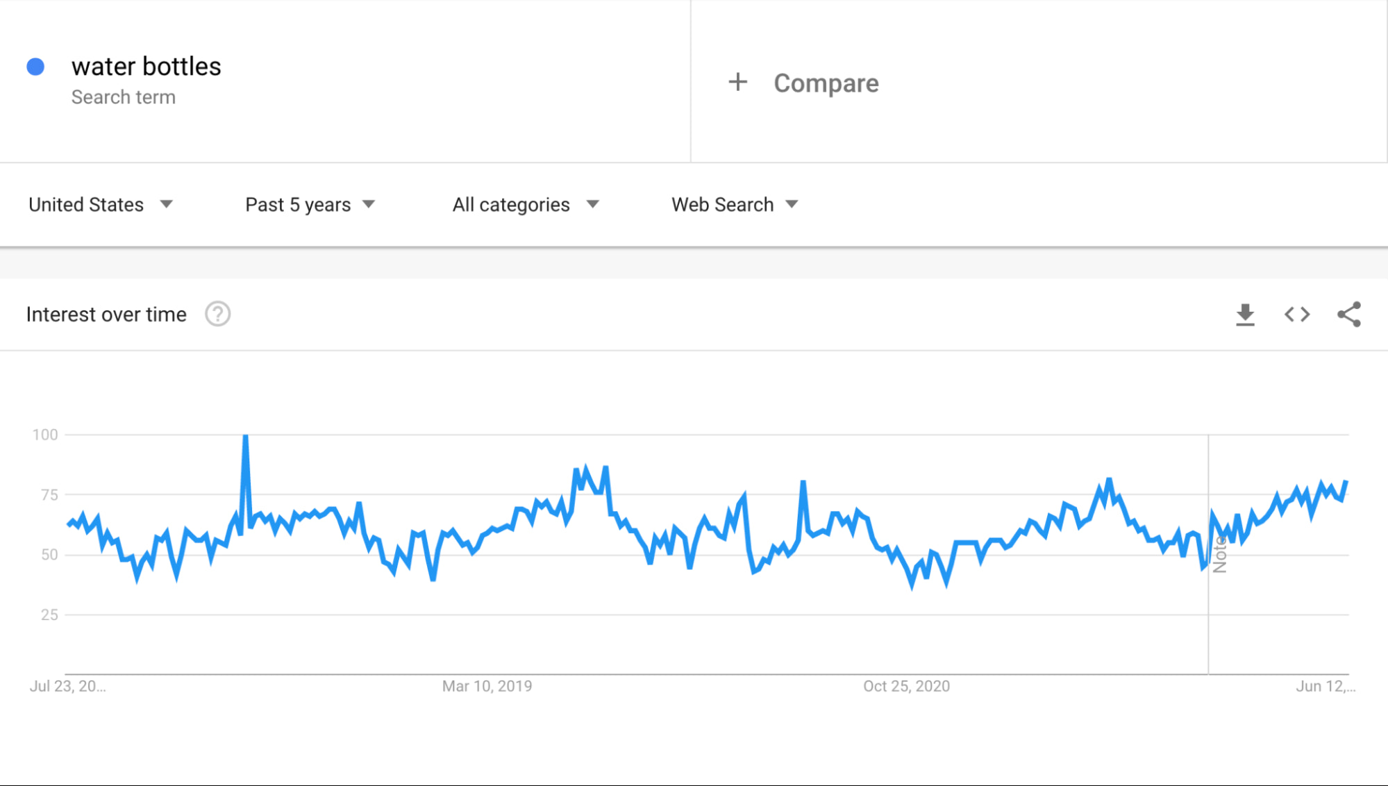Open the Interest over time help tooltip

click(x=217, y=315)
